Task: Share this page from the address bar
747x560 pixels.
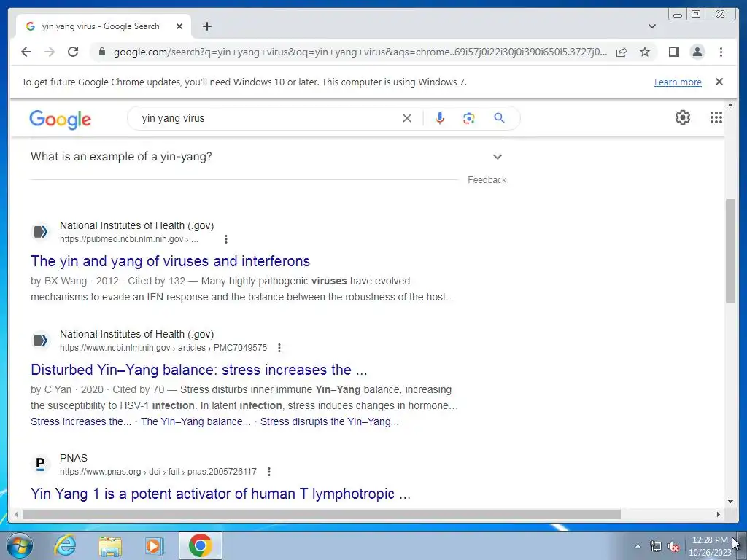Action: (x=622, y=52)
